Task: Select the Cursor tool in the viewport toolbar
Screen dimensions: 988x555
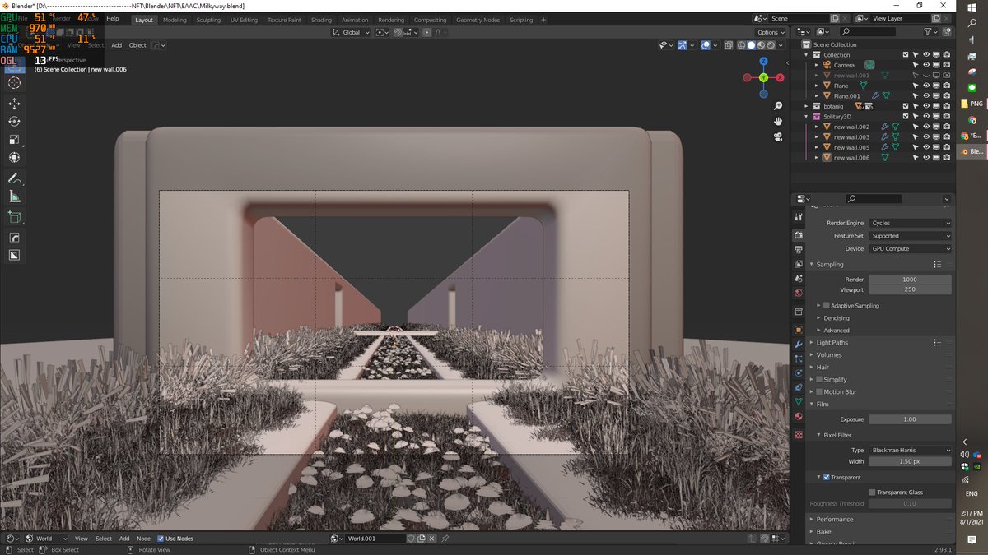Action: click(14, 83)
